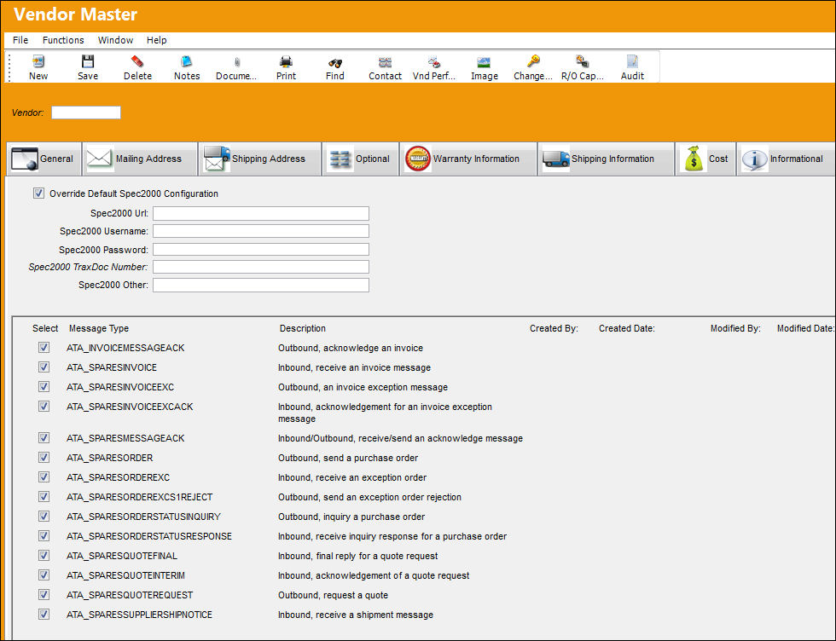This screenshot has height=641, width=836.
Task: Uncheck the ATA_INVOICEMESSAGEACK message checkbox
Action: point(44,348)
